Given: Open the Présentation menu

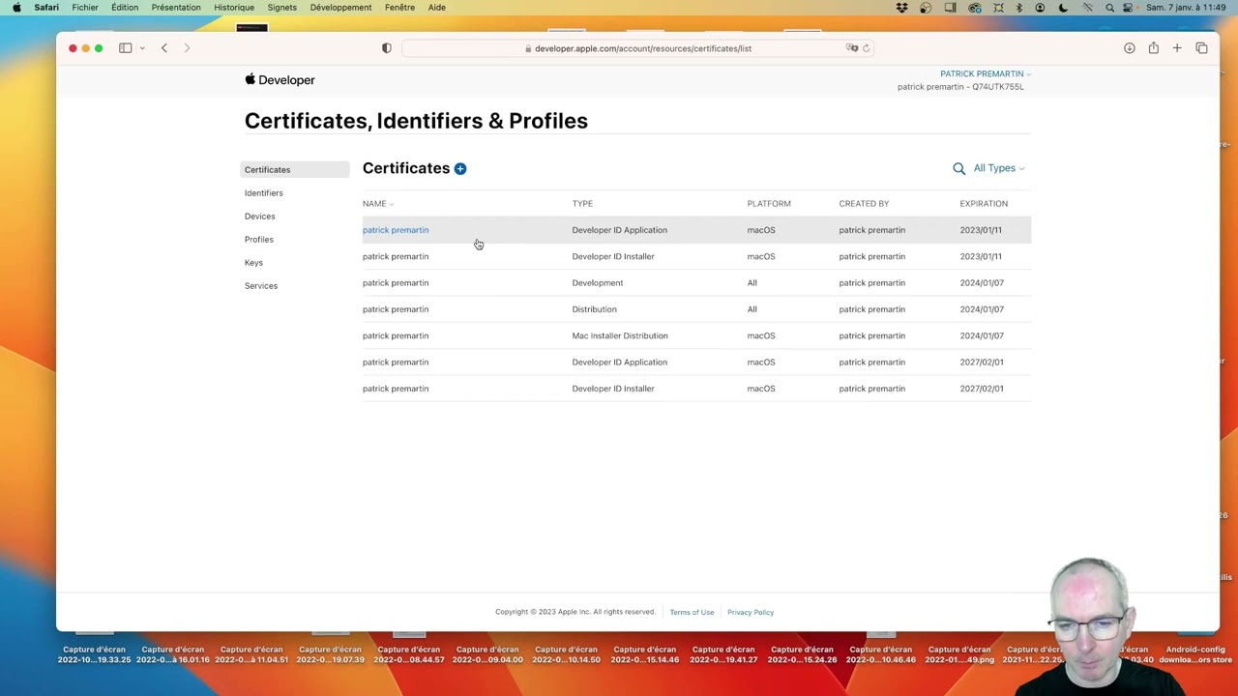Looking at the screenshot, I should point(176,8).
